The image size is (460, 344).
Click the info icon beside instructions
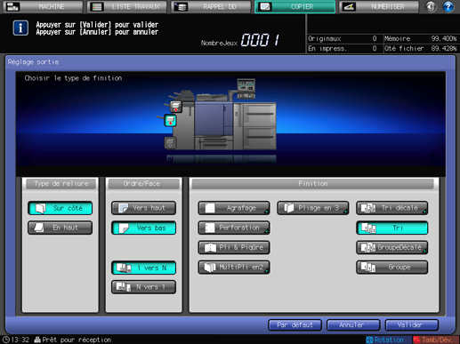(20, 28)
